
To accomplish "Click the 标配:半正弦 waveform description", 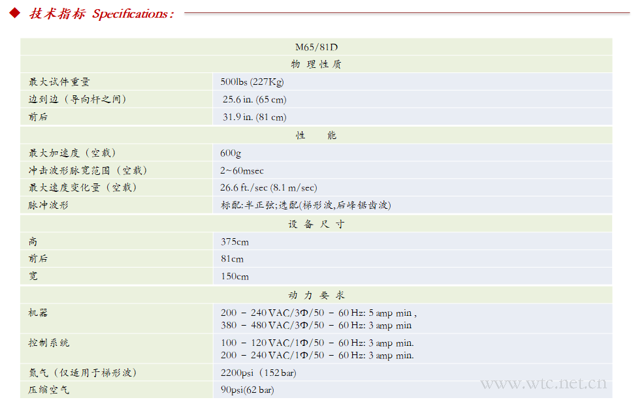I will 306,205.
